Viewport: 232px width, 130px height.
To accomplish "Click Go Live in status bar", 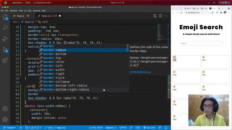I will coord(149,127).
